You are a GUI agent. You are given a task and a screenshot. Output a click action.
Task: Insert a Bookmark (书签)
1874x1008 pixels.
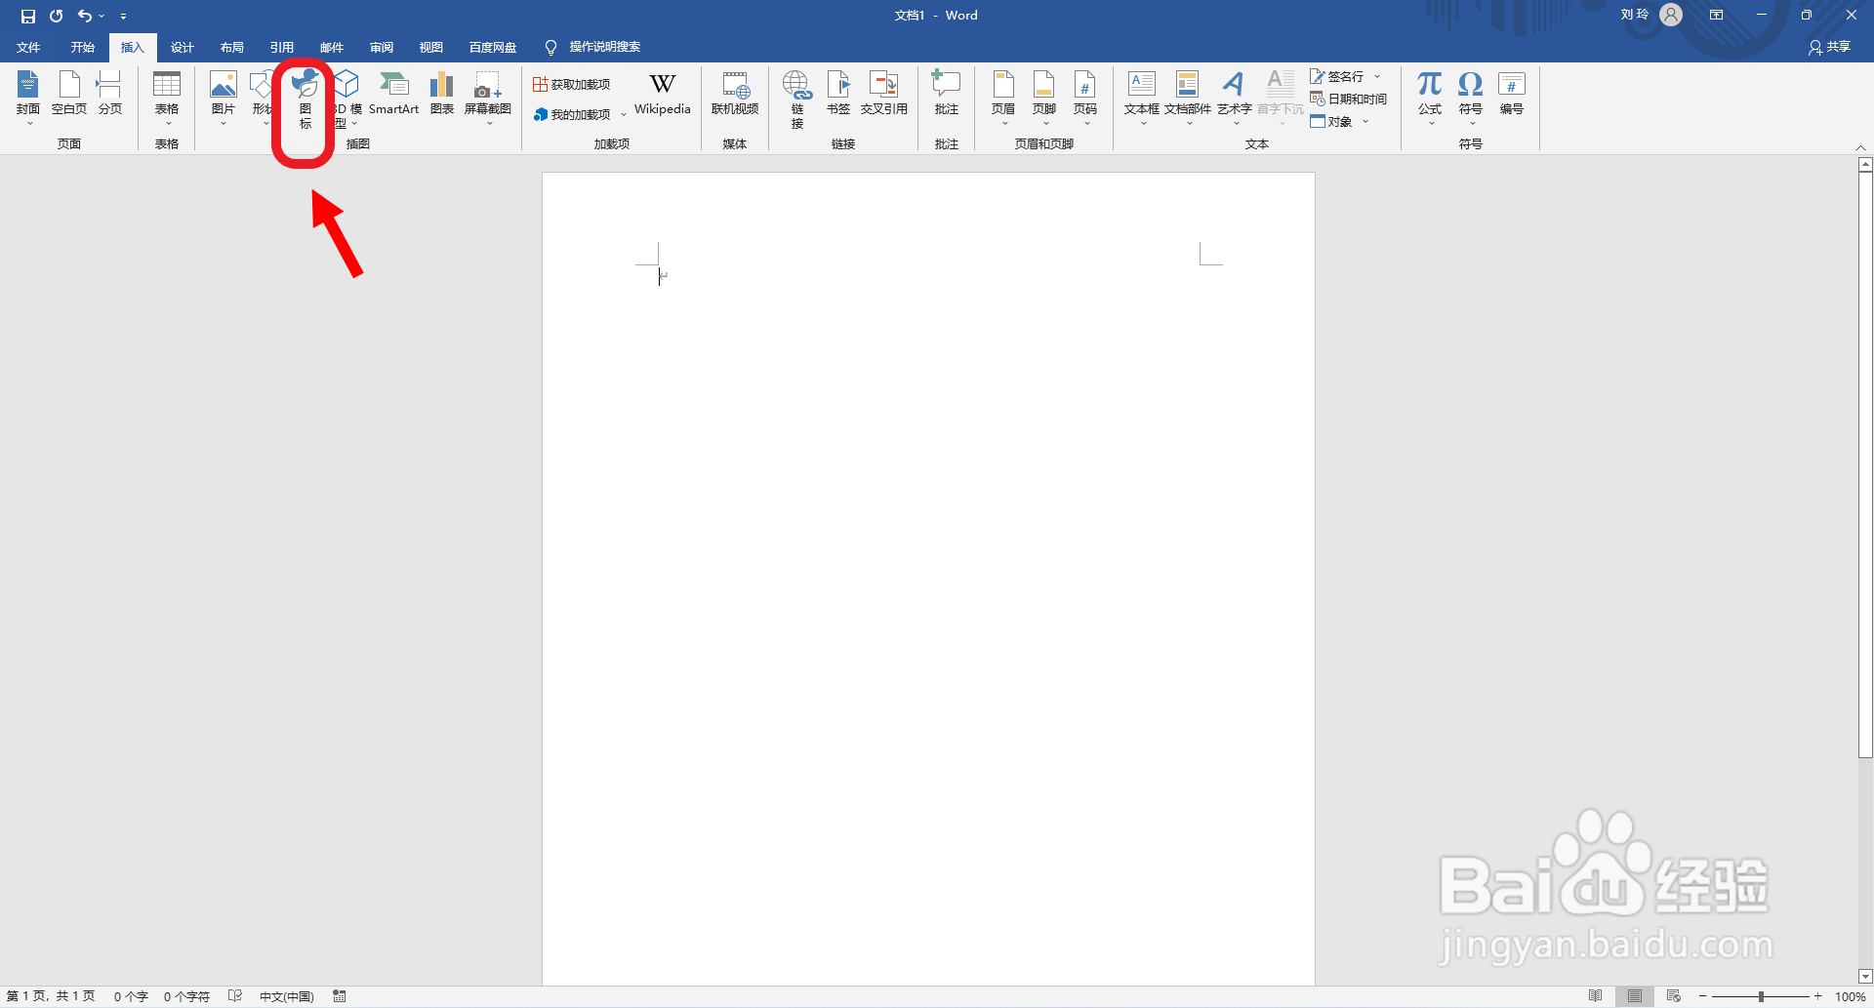point(838,94)
